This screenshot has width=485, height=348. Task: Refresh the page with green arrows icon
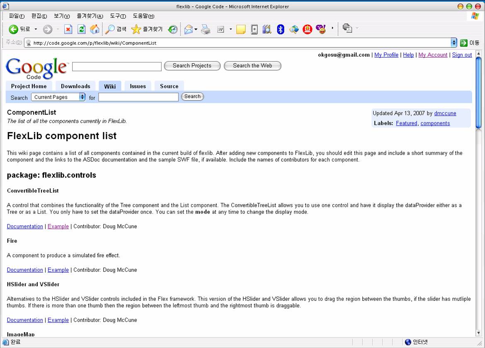(81, 29)
